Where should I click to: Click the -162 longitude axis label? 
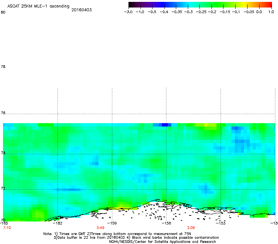click(57, 223)
